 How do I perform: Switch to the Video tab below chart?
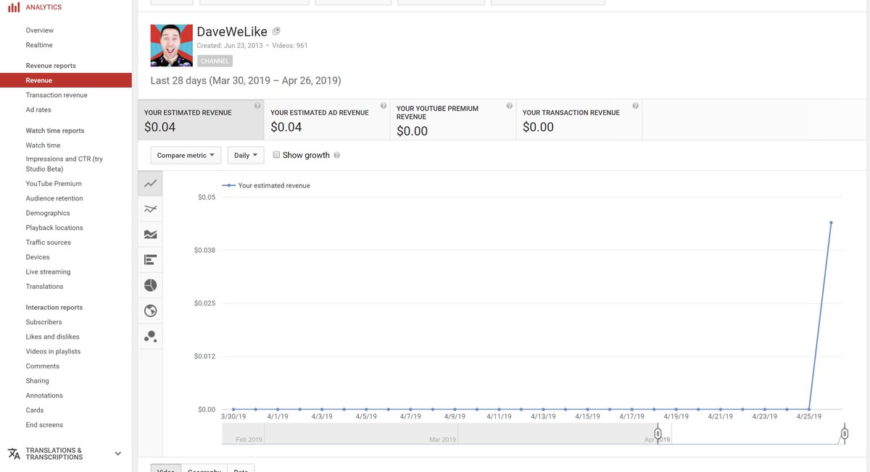(x=166, y=468)
